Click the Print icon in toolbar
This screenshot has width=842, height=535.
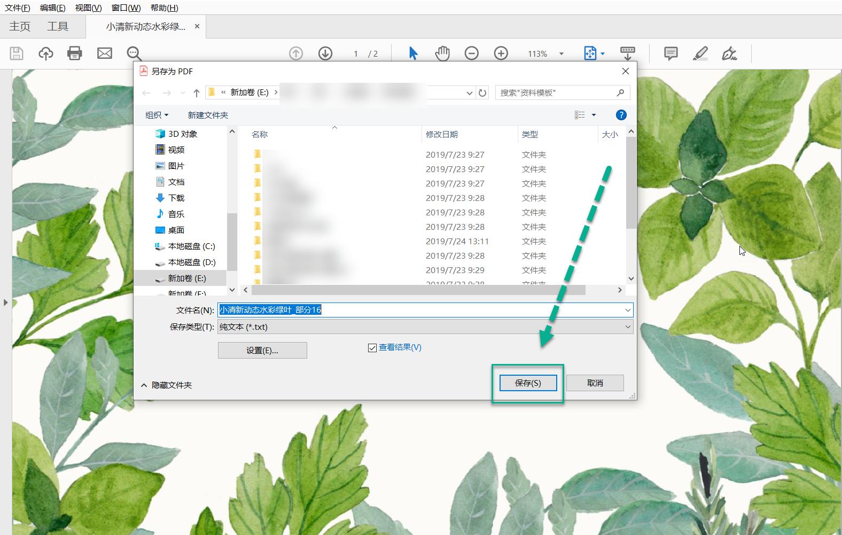tap(75, 53)
